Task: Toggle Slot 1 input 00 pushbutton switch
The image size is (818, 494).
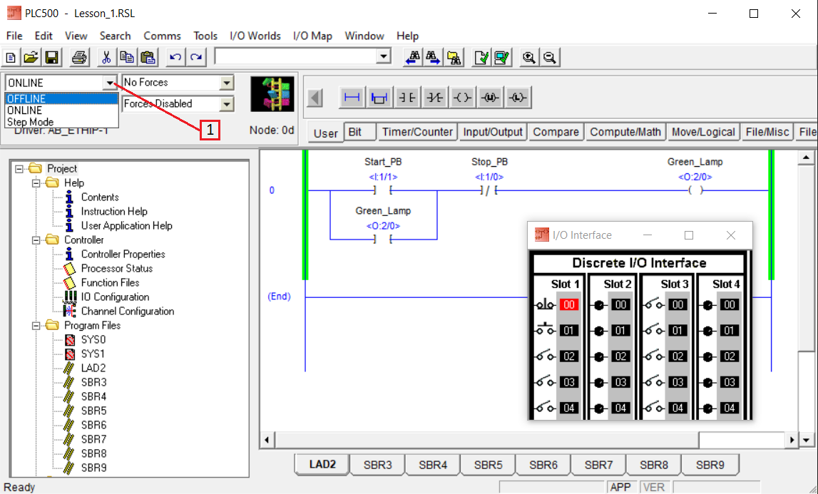Action: [545, 304]
